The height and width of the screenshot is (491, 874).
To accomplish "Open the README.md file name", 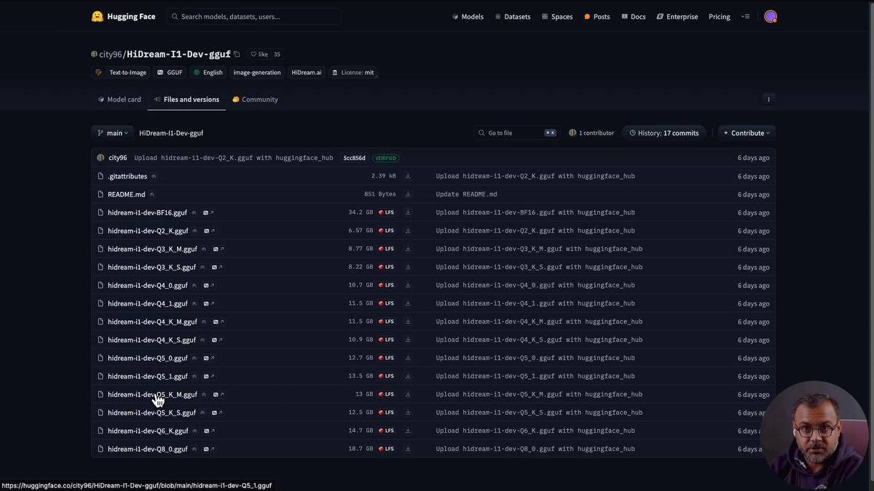I will pyautogui.click(x=127, y=194).
